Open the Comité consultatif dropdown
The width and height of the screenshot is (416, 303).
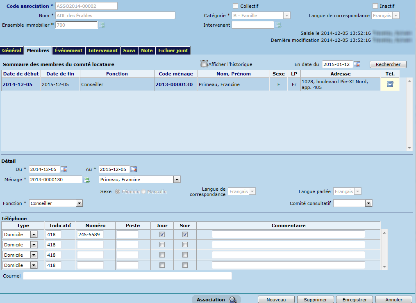[368, 203]
